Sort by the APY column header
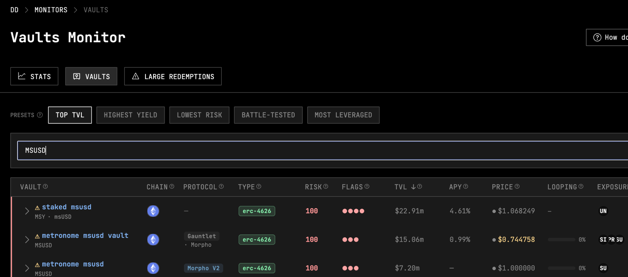The height and width of the screenshot is (277, 628). [x=455, y=187]
